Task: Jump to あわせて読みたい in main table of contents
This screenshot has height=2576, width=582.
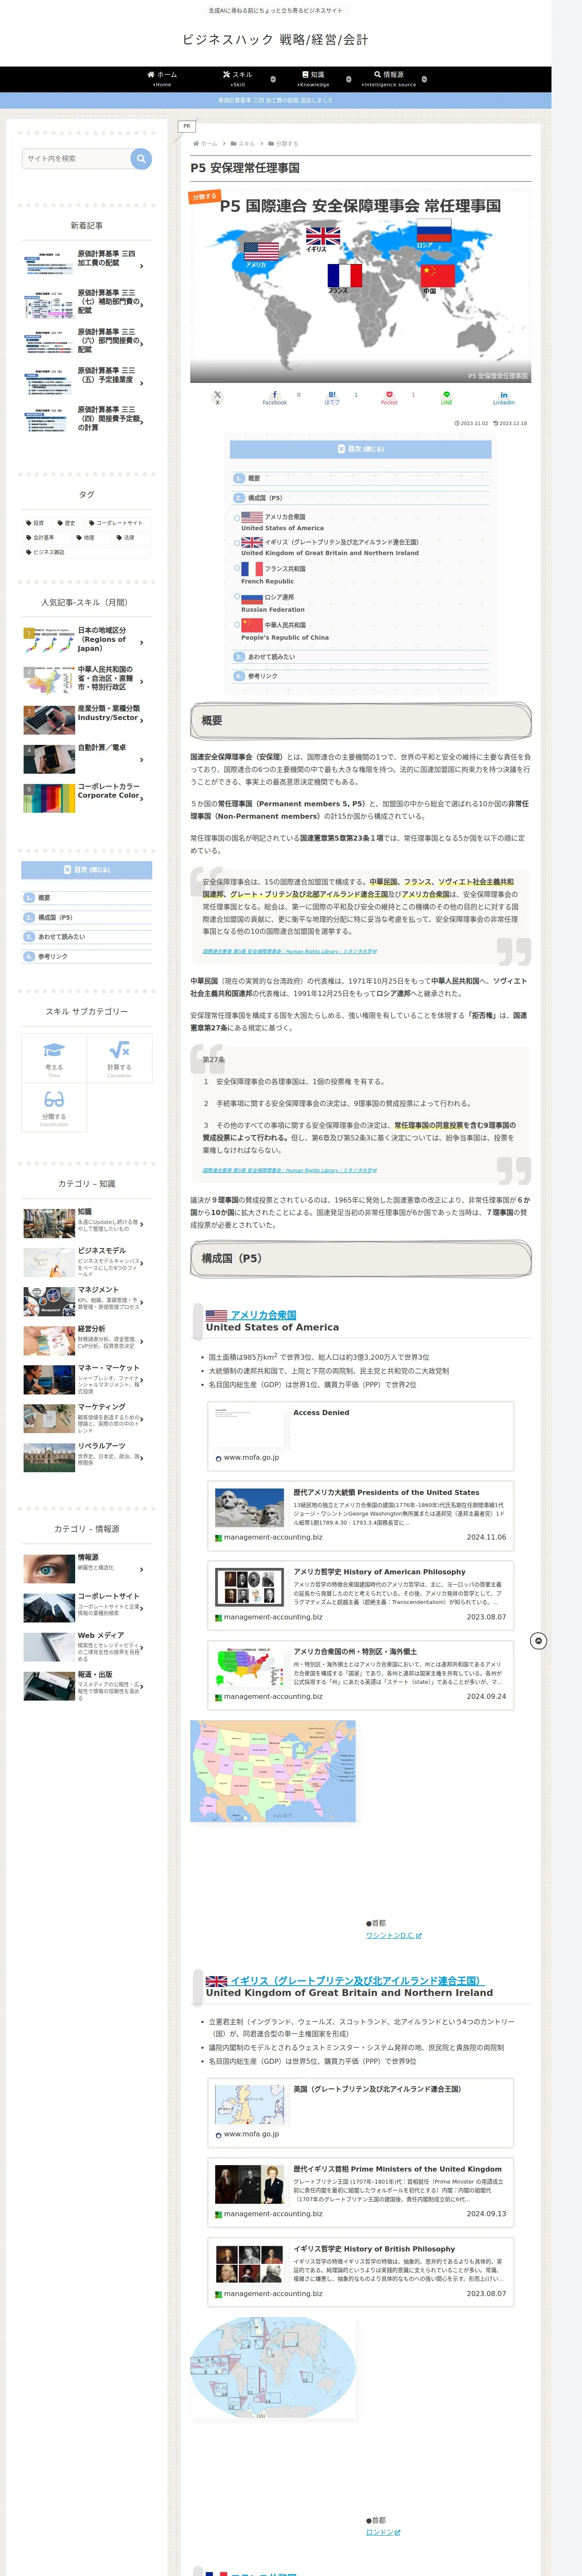Action: [272, 657]
